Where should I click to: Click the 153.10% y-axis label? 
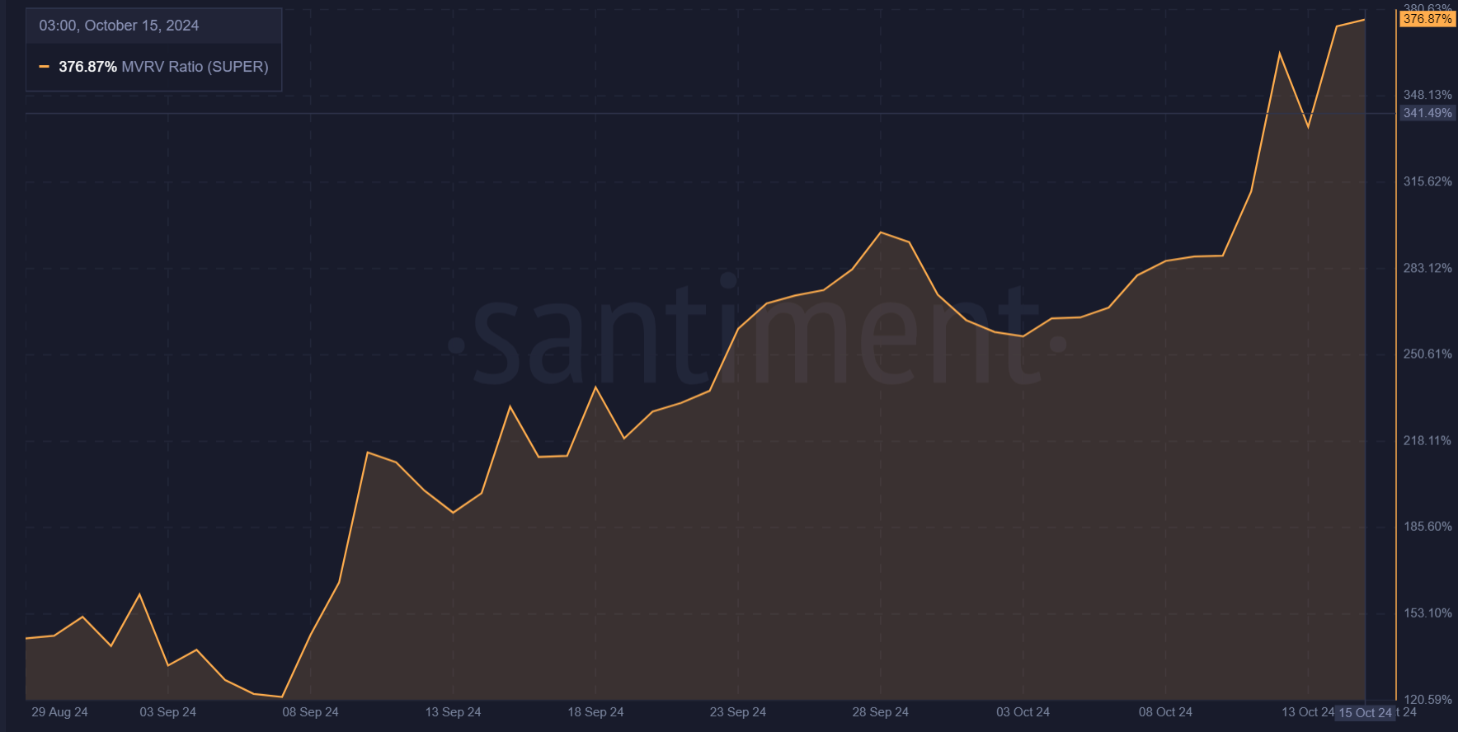tap(1427, 613)
